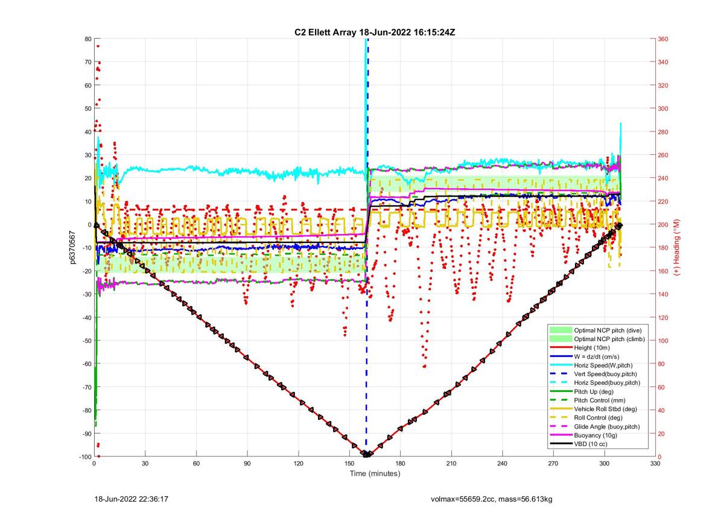Viewport: 724px width, 513px height.
Task: Click left y-axis tick label '-20'
Action: [86, 271]
